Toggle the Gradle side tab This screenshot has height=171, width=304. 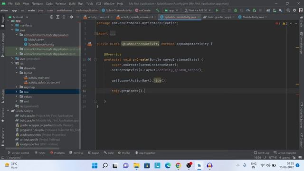click(302, 21)
